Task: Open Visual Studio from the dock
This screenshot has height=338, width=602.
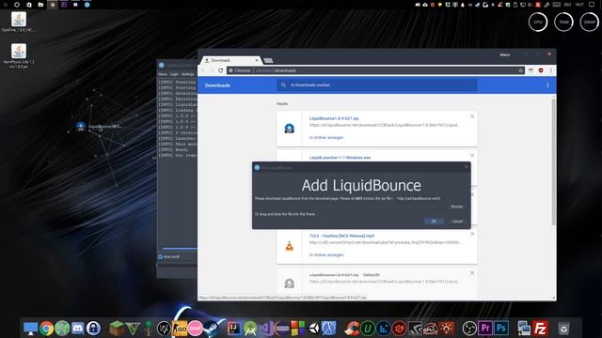Action: [265, 329]
